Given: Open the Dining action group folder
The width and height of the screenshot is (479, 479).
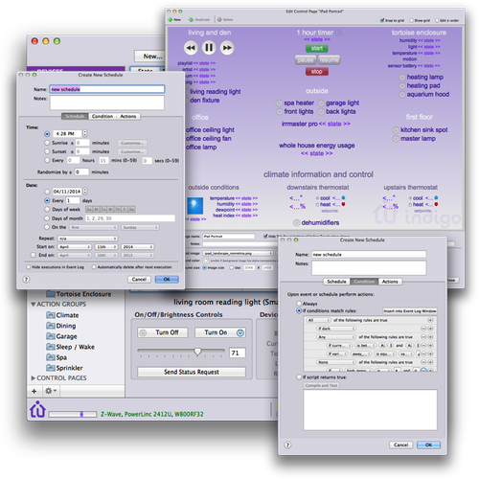Looking at the screenshot, I should [x=51, y=326].
